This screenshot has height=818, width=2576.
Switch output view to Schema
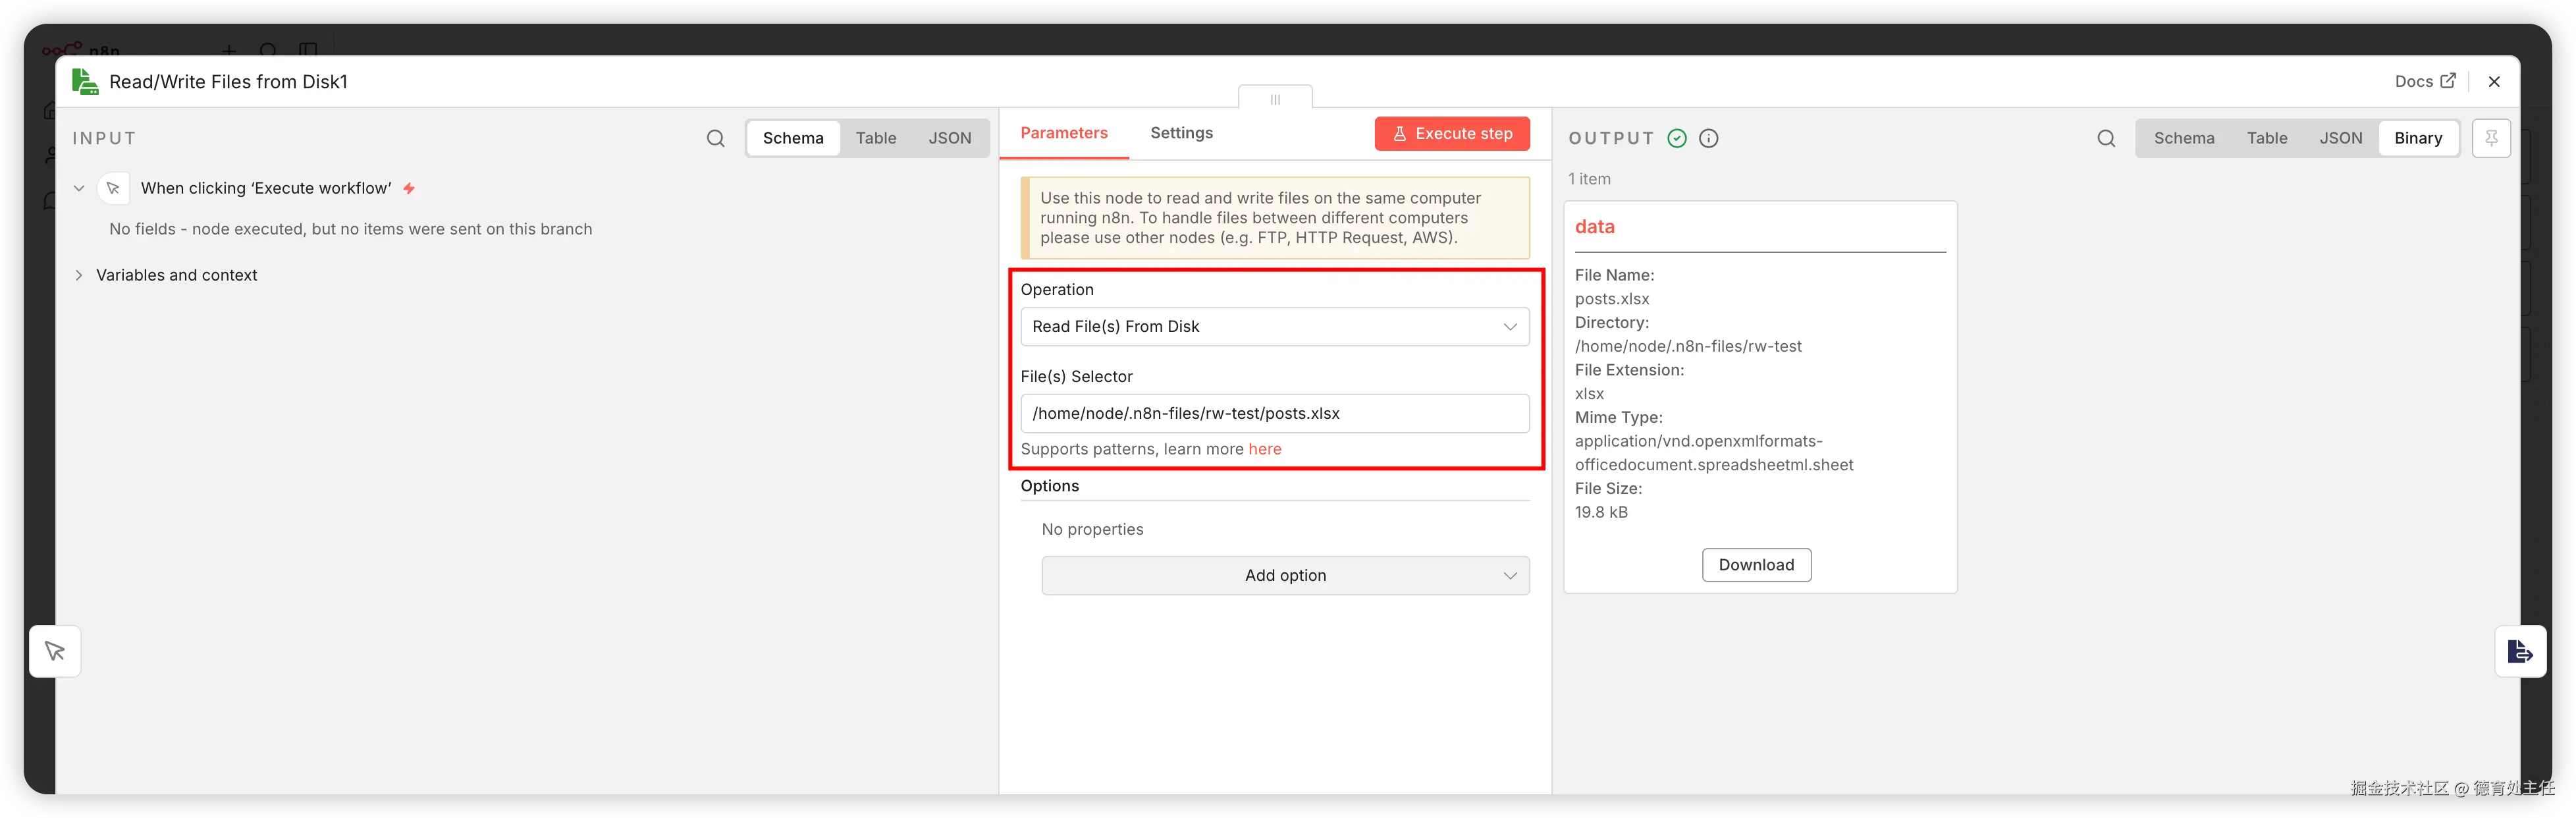[2183, 138]
